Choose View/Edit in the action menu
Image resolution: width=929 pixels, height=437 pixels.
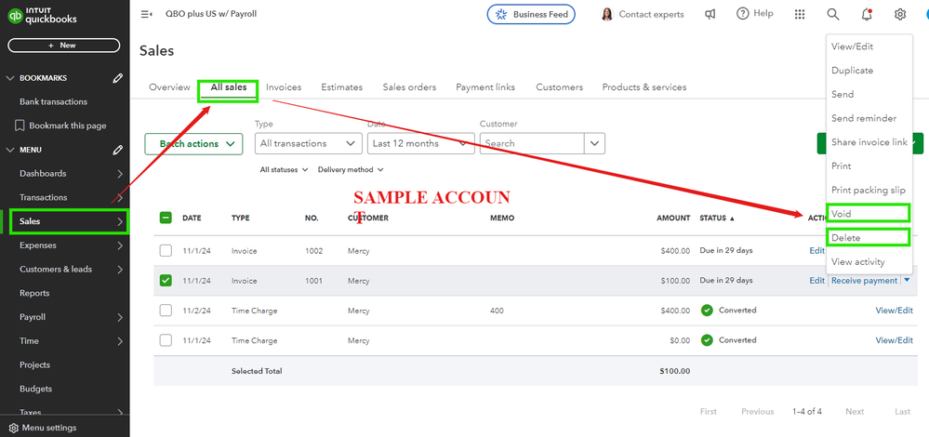click(852, 46)
